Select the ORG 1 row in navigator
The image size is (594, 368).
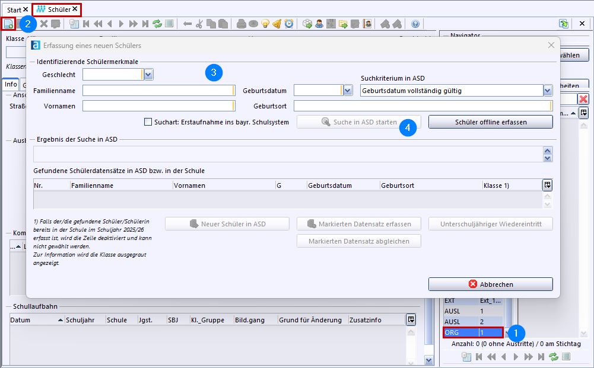473,332
